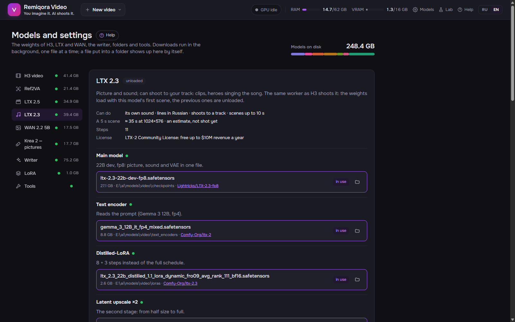Click in use badge for gemma text encoder
The image size is (515, 322).
[341, 231]
